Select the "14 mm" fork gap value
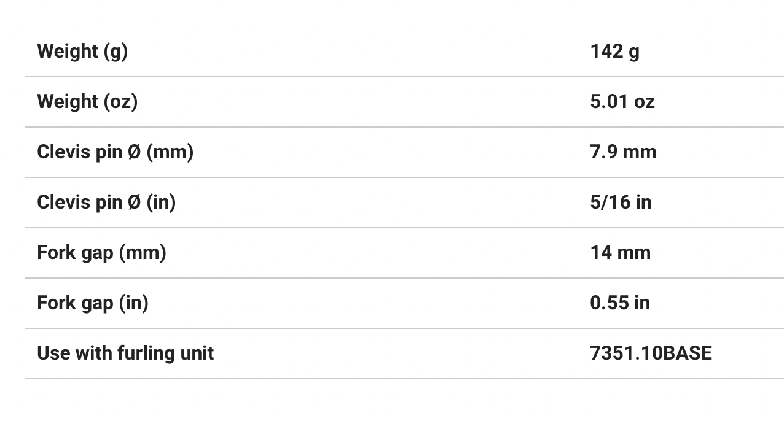 (x=620, y=252)
